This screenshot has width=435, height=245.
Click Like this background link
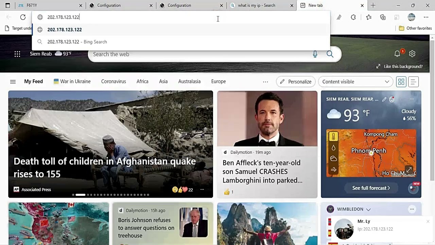399,66
